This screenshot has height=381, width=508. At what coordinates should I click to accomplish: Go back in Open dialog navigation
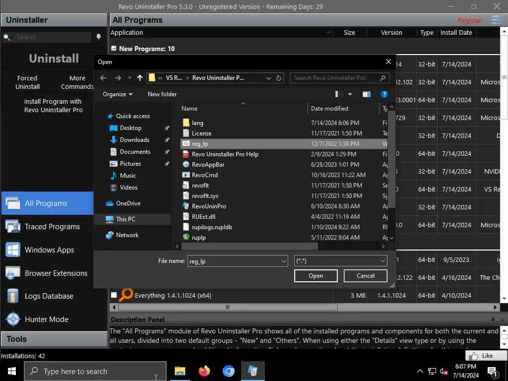(x=103, y=78)
